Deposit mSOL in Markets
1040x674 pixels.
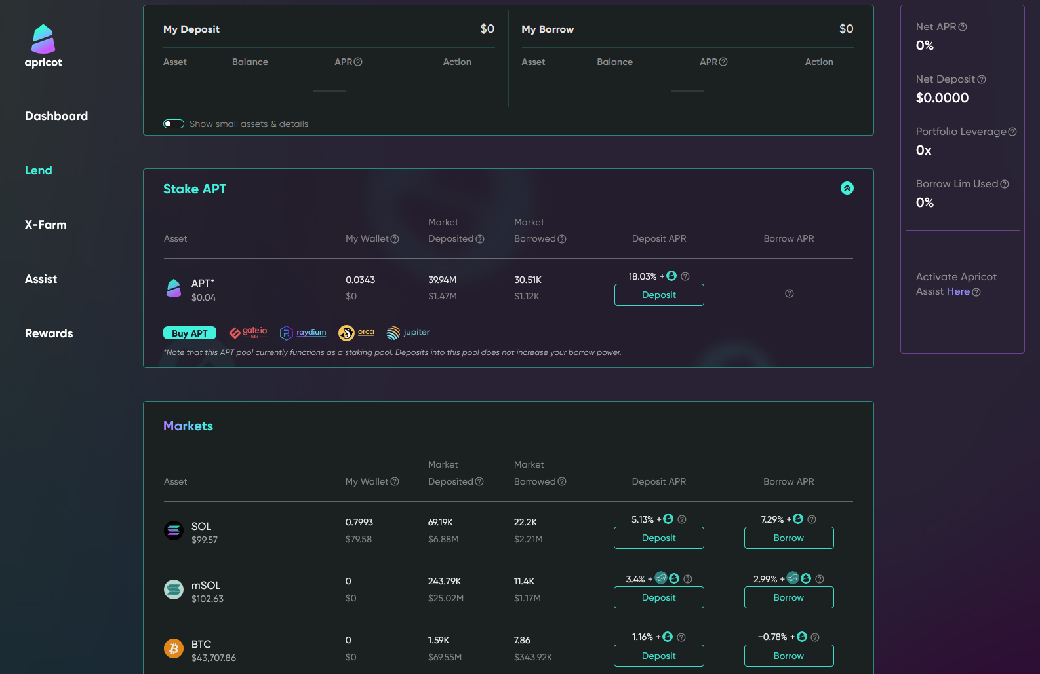tap(659, 597)
